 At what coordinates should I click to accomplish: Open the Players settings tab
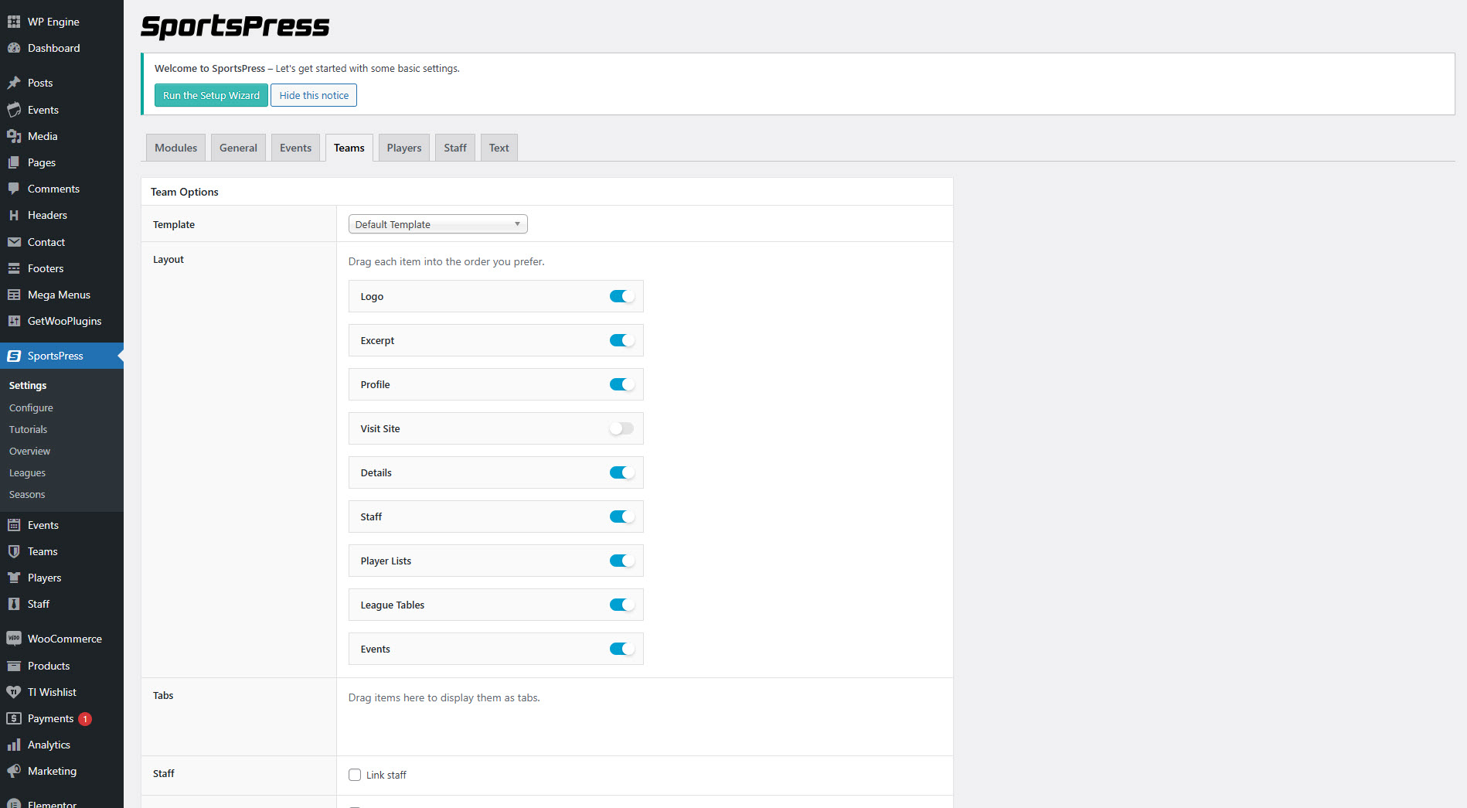[404, 148]
